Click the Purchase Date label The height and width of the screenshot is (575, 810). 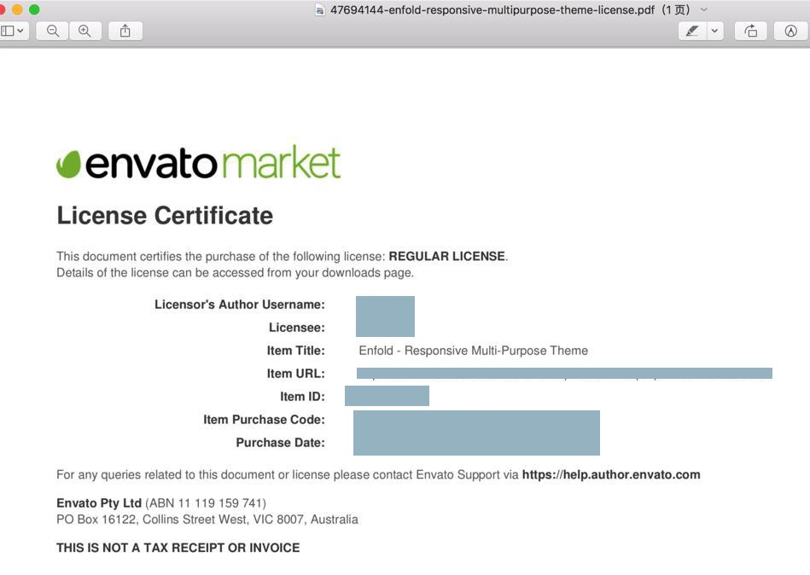[x=281, y=443]
